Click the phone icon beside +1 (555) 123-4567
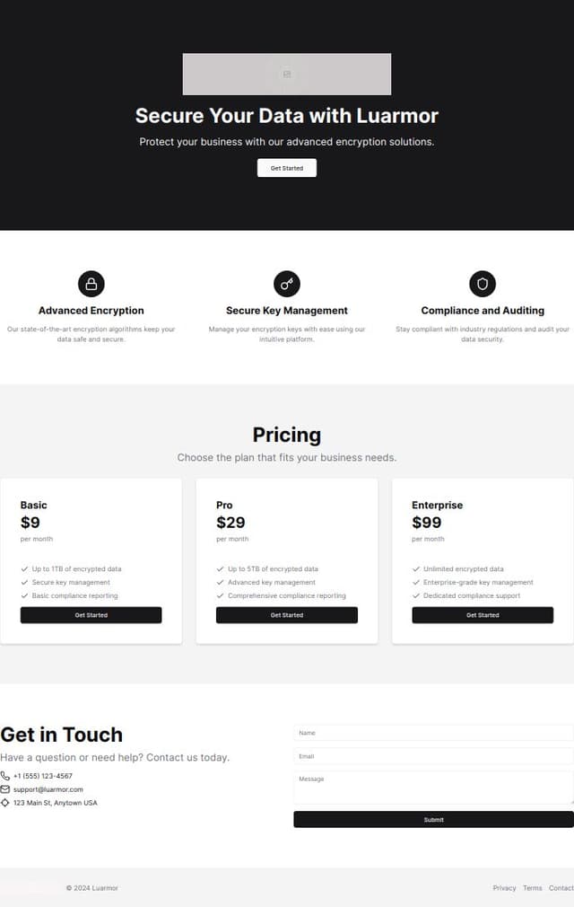 tap(5, 776)
